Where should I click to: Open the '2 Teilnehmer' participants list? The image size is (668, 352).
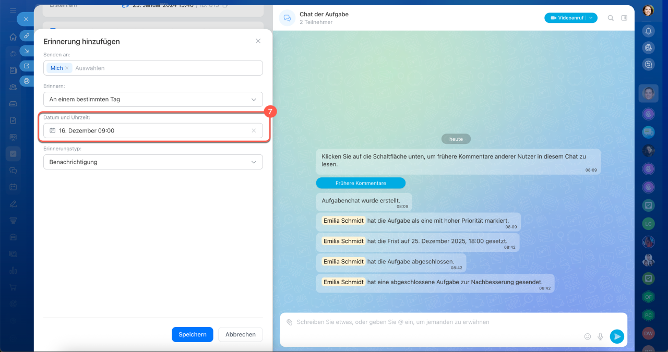pyautogui.click(x=316, y=22)
